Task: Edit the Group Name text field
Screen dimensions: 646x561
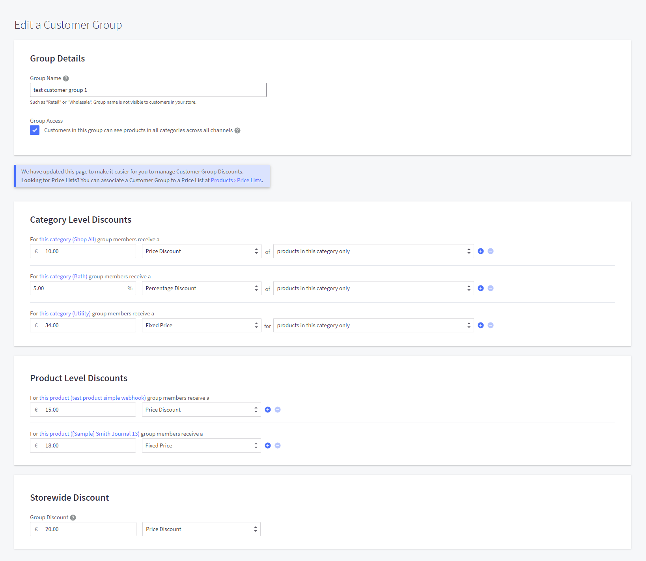Action: point(148,90)
